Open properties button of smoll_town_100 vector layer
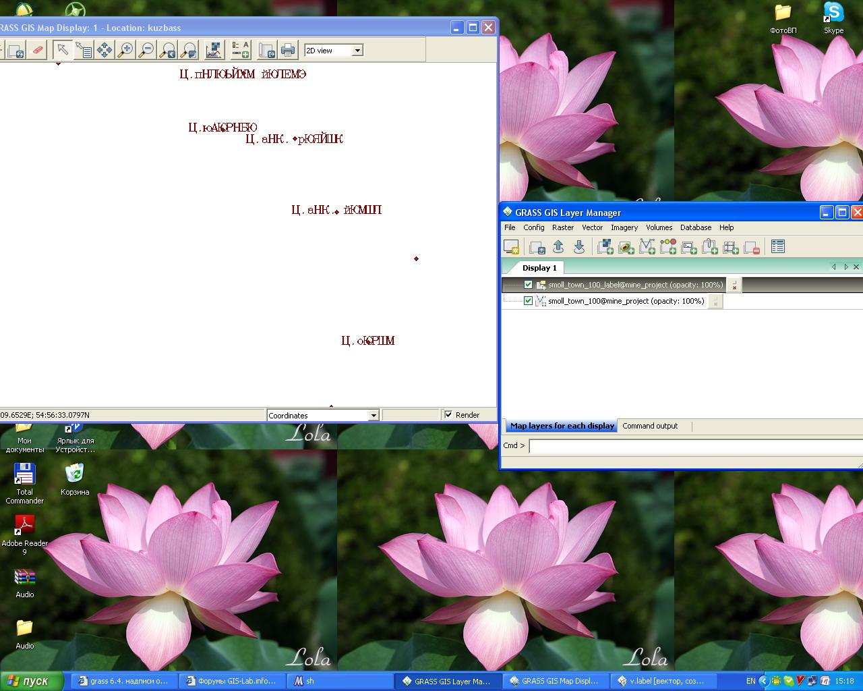Viewport: 863px width, 691px height. [x=715, y=301]
